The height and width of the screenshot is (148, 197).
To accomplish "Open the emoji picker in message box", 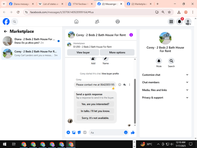I will 126,132.
